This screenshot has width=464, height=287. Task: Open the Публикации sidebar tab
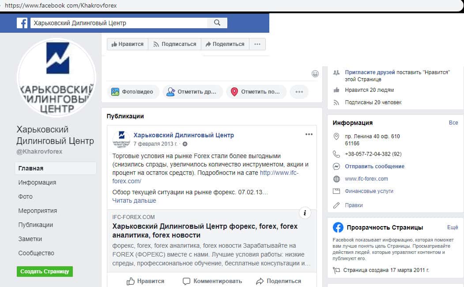(x=35, y=225)
